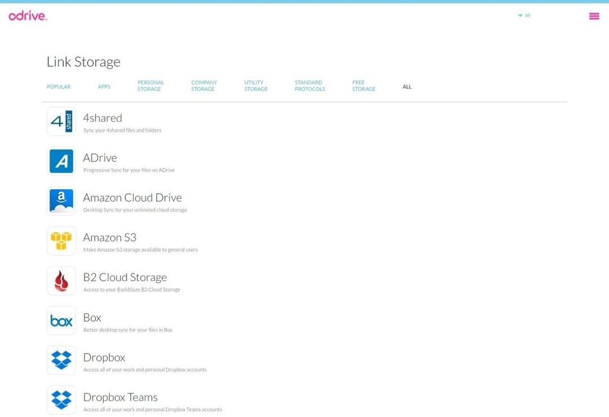Click 'Desktop Sync for your unlimited cloud storage'

coord(135,210)
